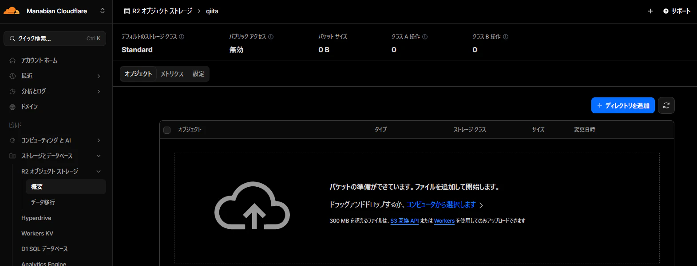Open the partially visible Analytics Engine item
Screen dimensions: 697x266
[44, 263]
